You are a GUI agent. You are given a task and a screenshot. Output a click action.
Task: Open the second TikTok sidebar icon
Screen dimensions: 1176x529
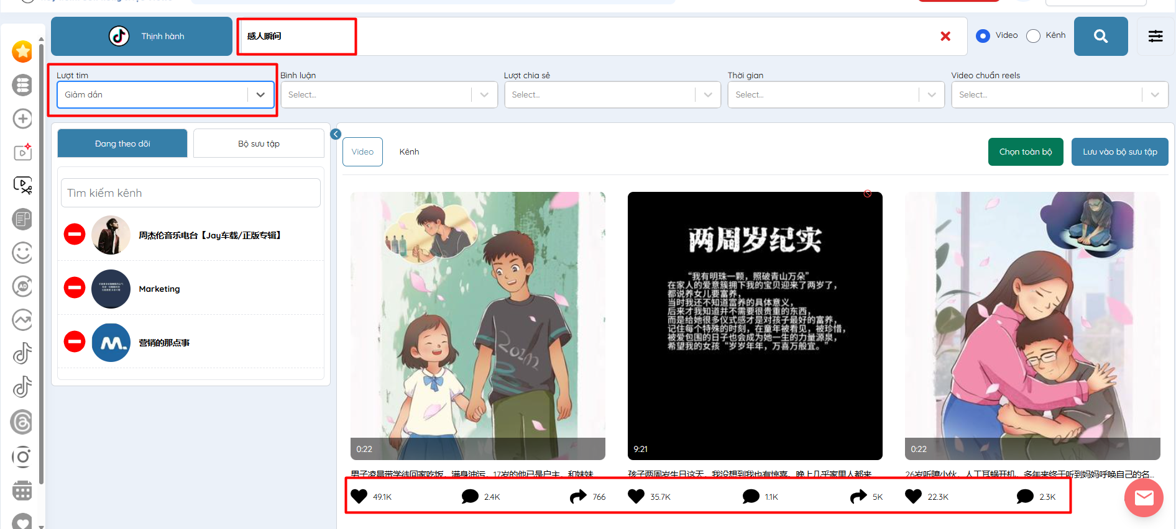point(22,387)
